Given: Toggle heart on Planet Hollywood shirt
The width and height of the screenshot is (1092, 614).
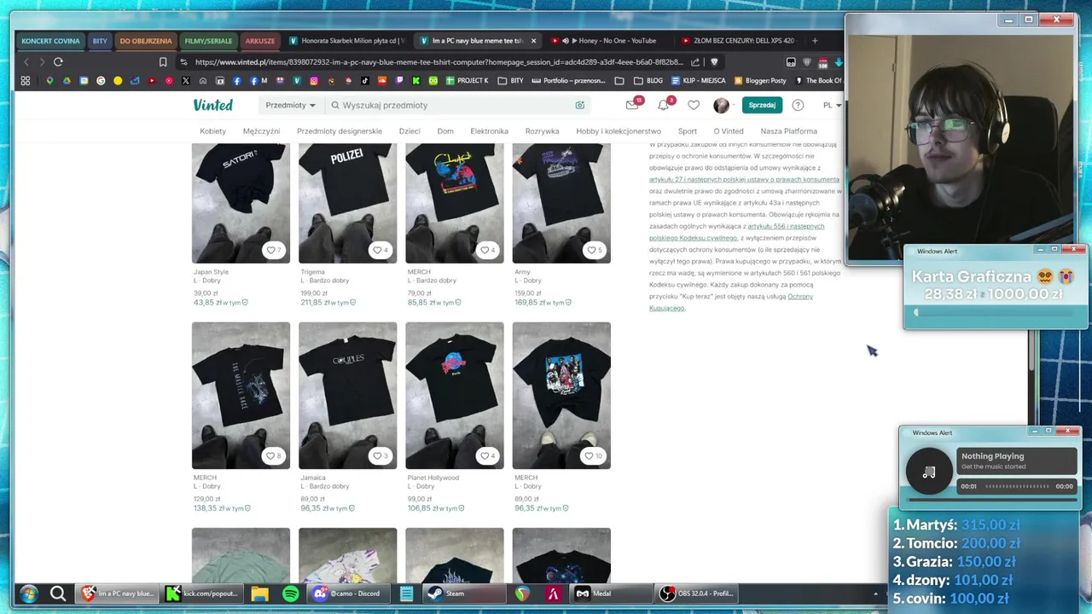Looking at the screenshot, I should [x=487, y=455].
